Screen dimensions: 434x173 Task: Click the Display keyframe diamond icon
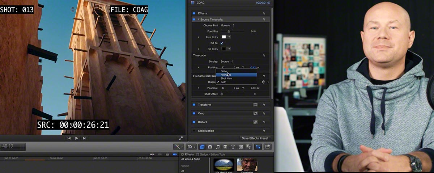click(x=263, y=82)
